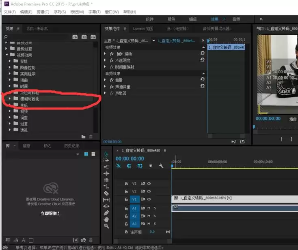This screenshot has height=250, width=298.
Task: Click the add marker icon in timeline
Action: pyautogui.click(x=150, y=166)
